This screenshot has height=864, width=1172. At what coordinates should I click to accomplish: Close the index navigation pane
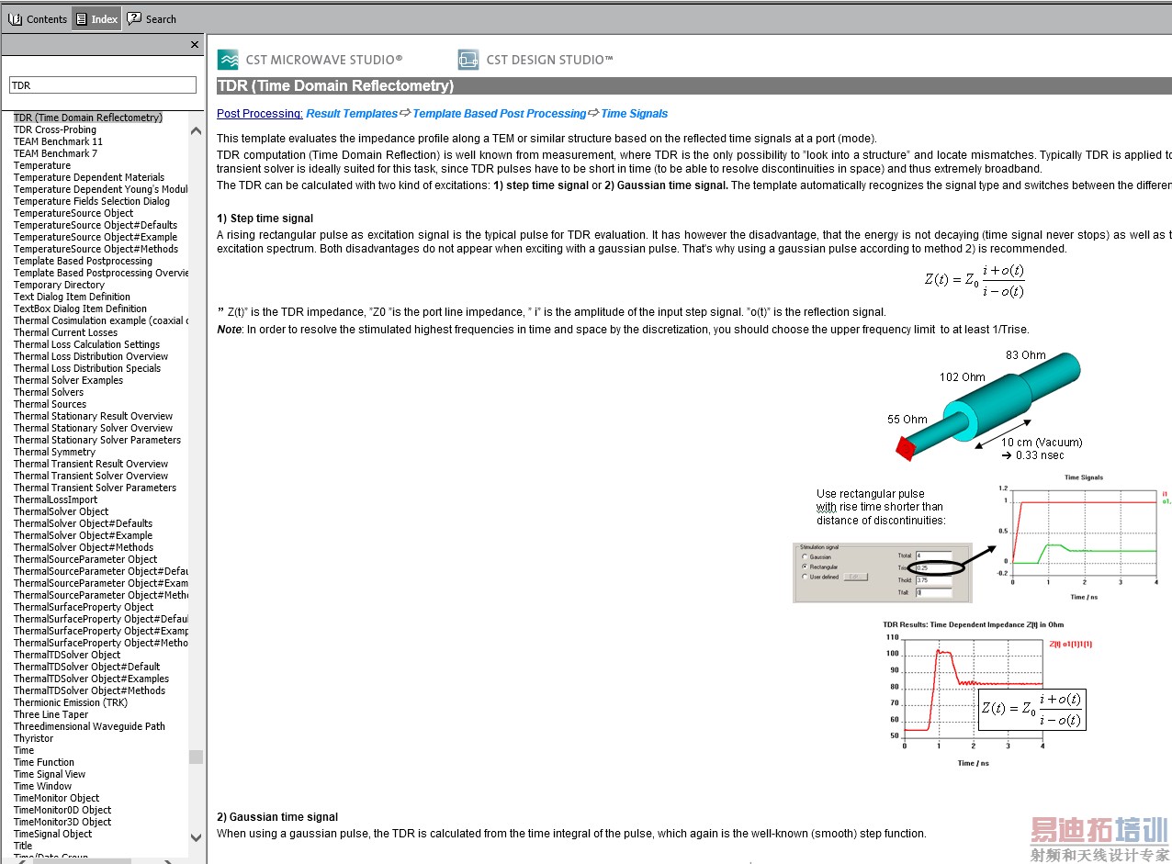194,44
